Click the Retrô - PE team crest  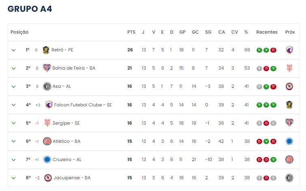pyautogui.click(x=46, y=50)
